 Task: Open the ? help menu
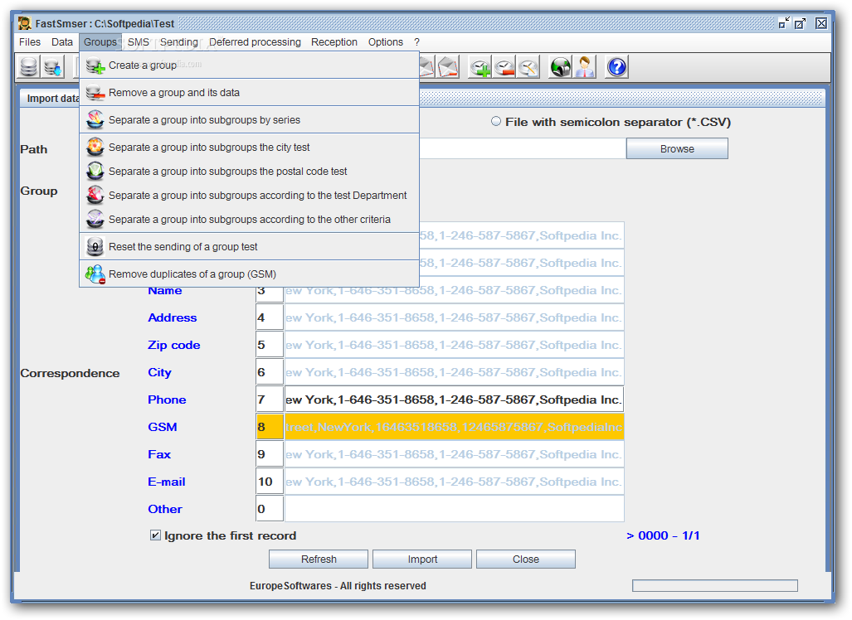pyautogui.click(x=416, y=41)
